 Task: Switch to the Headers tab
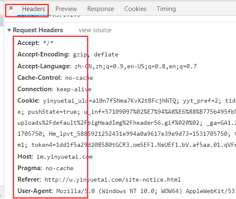pos(34,9)
